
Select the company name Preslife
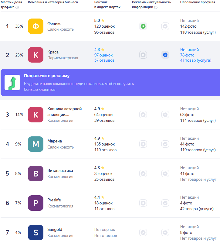tap(54, 200)
